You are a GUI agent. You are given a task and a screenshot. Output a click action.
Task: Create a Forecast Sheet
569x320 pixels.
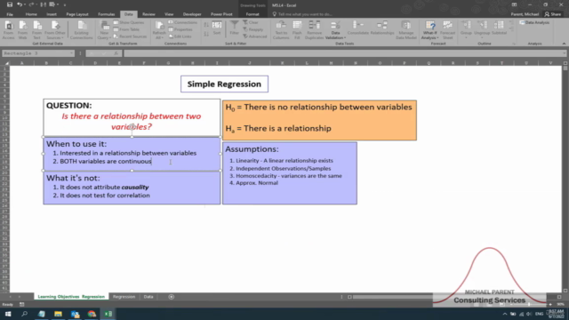[x=448, y=30]
